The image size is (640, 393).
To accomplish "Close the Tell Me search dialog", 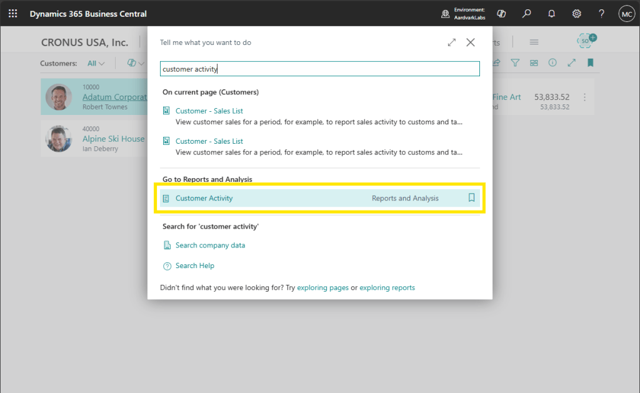I will (x=471, y=42).
